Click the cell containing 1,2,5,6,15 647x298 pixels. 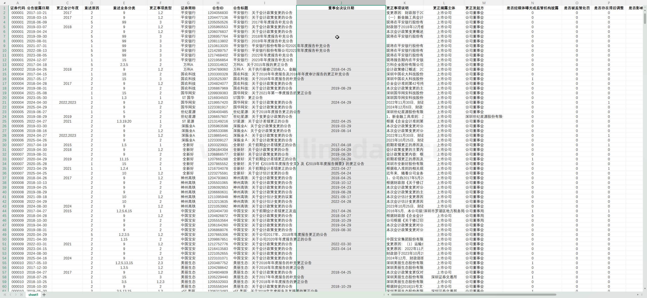pos(124,211)
